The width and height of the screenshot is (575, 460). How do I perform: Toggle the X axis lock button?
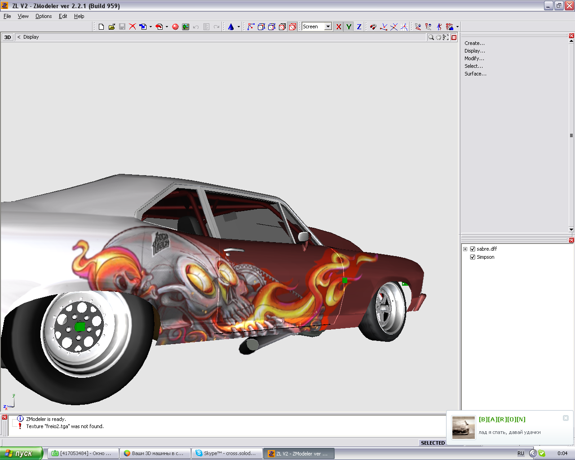(338, 27)
